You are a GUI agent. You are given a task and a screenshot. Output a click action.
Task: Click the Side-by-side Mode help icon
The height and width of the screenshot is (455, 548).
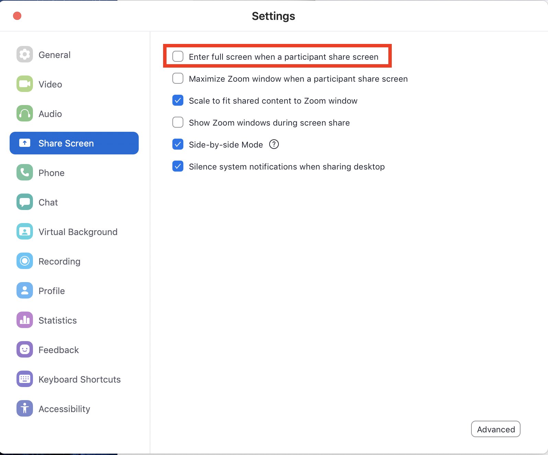[x=274, y=144]
